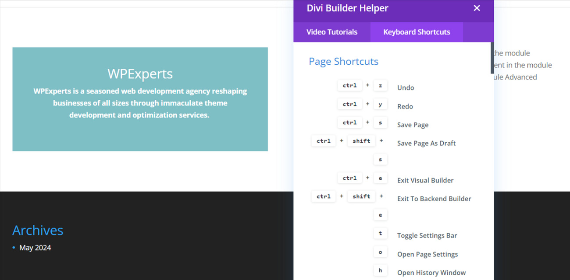Click the h key badge

380,270
